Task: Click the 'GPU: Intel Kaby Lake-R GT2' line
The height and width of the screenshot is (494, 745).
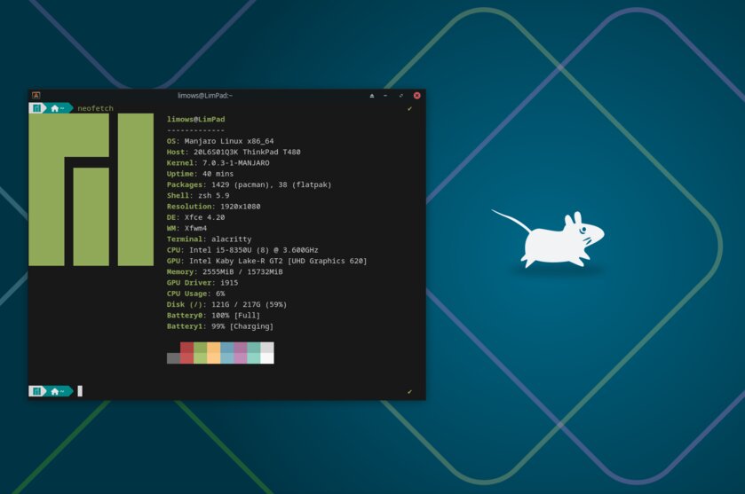Action: 266,261
